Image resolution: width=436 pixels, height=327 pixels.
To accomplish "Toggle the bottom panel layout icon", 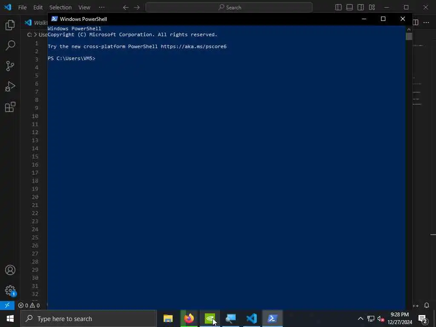I will pyautogui.click(x=350, y=7).
